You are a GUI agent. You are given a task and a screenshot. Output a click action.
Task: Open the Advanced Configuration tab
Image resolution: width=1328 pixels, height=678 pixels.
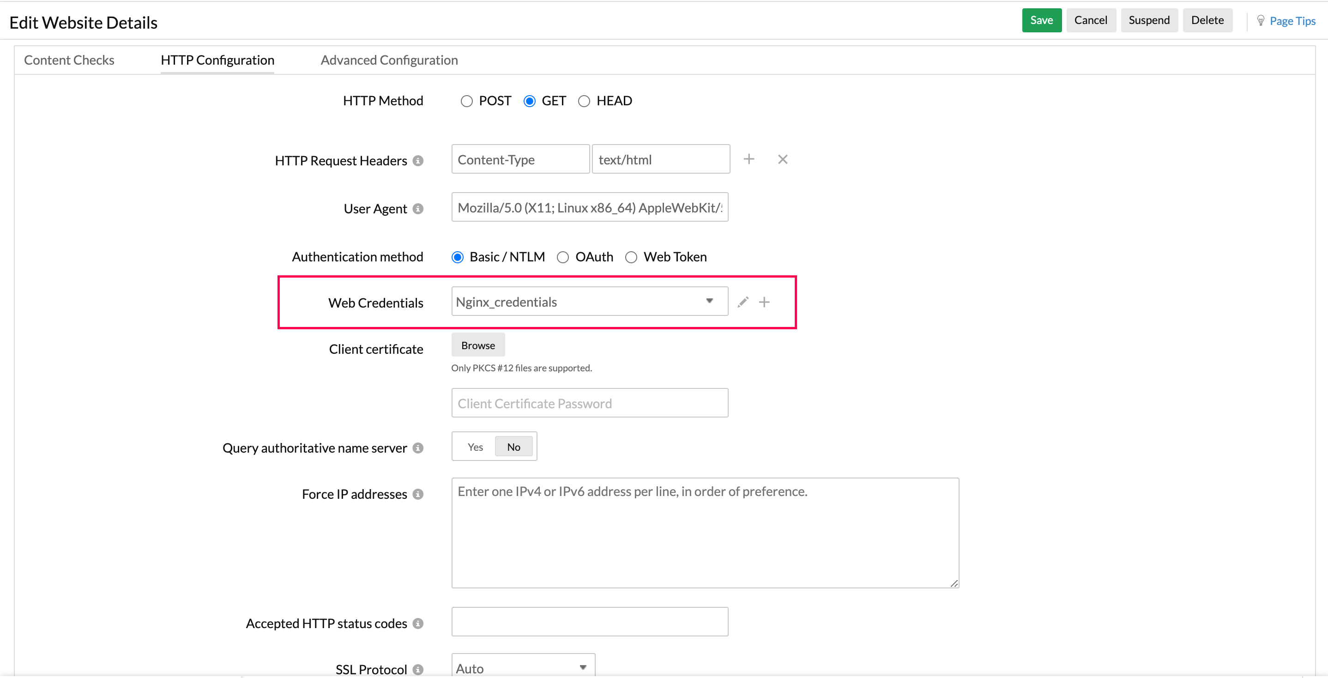[x=389, y=59]
